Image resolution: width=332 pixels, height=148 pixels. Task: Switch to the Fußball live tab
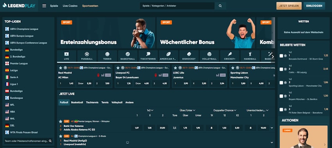tap(64, 102)
